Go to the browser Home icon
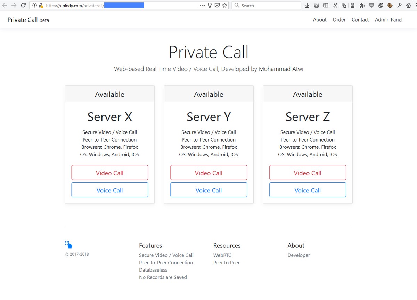Viewport: 417px width, 300px height. click(409, 5)
